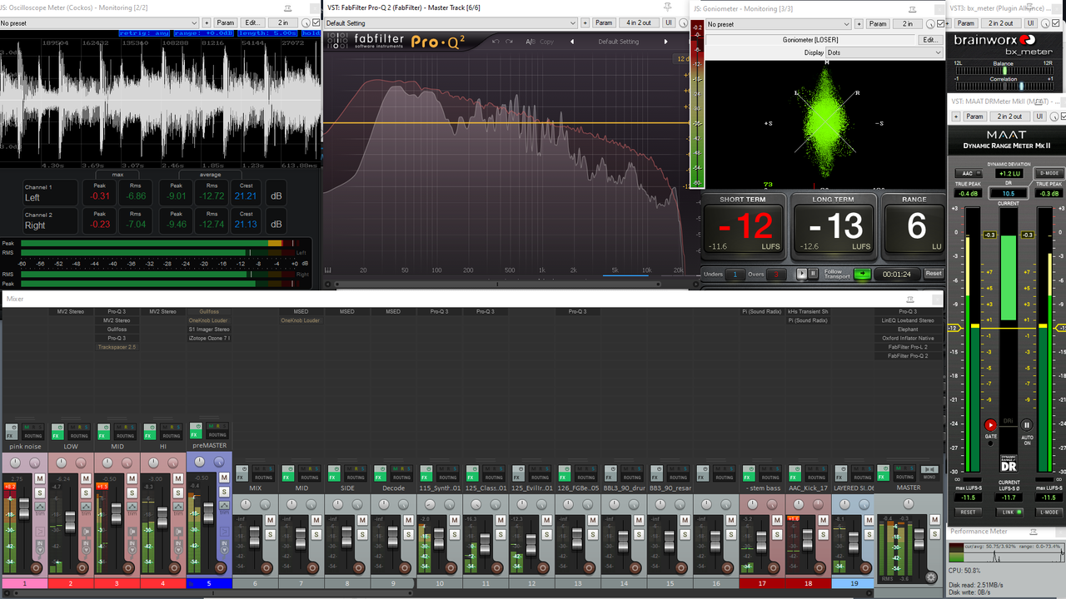Click Param button in Oscilloscope window
1066x599 pixels.
click(x=226, y=23)
